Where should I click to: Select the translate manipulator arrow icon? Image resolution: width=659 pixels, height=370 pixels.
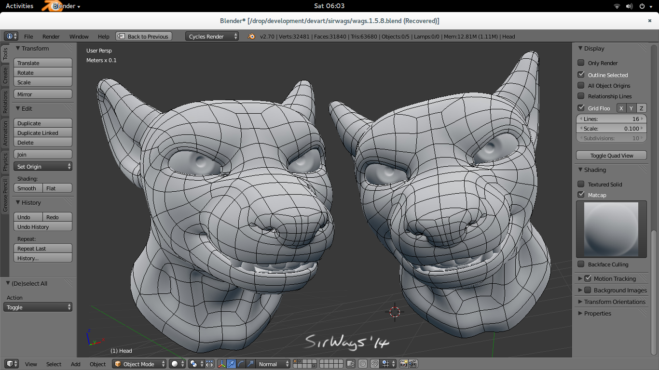232,364
